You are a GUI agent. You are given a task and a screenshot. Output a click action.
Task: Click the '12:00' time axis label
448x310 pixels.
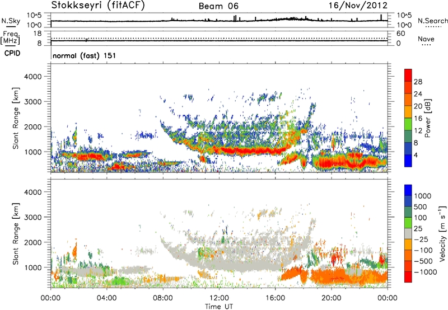pyautogui.click(x=219, y=298)
